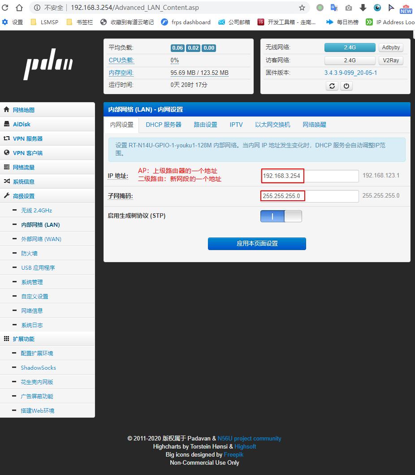
Task: Open USB 应用程序 settings
Action: (x=47, y=268)
